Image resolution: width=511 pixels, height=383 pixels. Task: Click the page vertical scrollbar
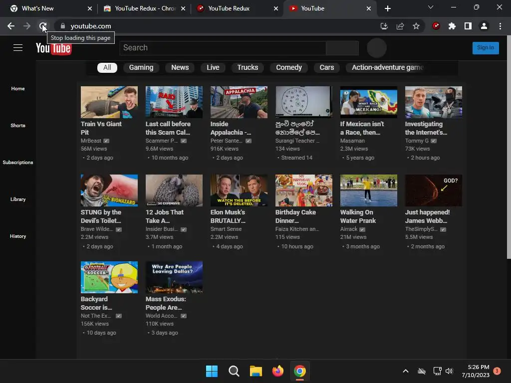(509, 147)
